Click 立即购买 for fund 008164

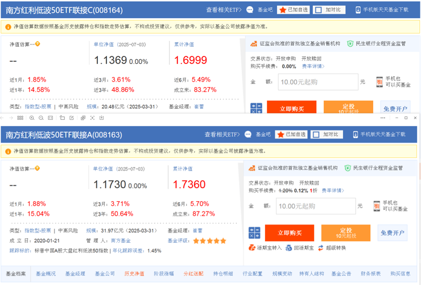[x=292, y=107]
